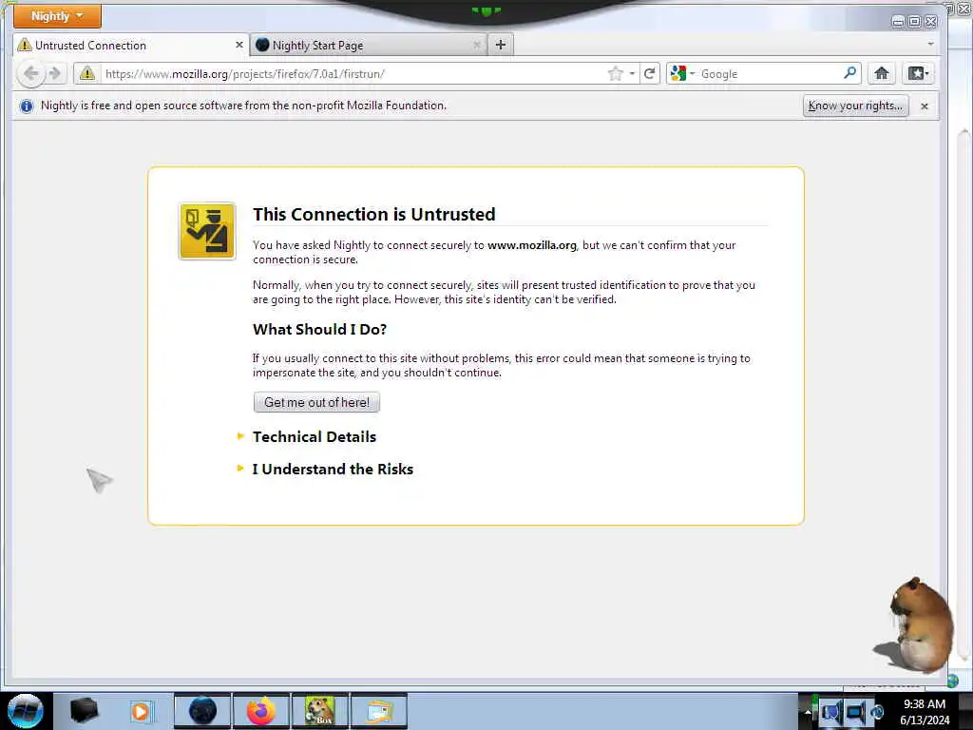Open the Windows Start menu

coord(26,711)
